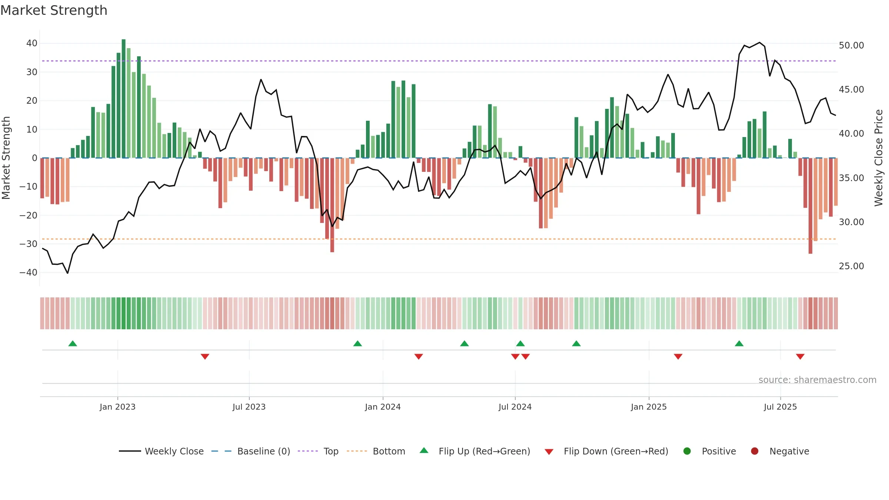Toggle the Flip Down (Green→Red) legend entry
Viewport: 889px width, 500px height.
606,451
